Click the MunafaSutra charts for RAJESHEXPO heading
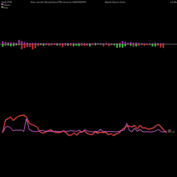The width and height of the screenshot is (177, 177). [58, 2]
